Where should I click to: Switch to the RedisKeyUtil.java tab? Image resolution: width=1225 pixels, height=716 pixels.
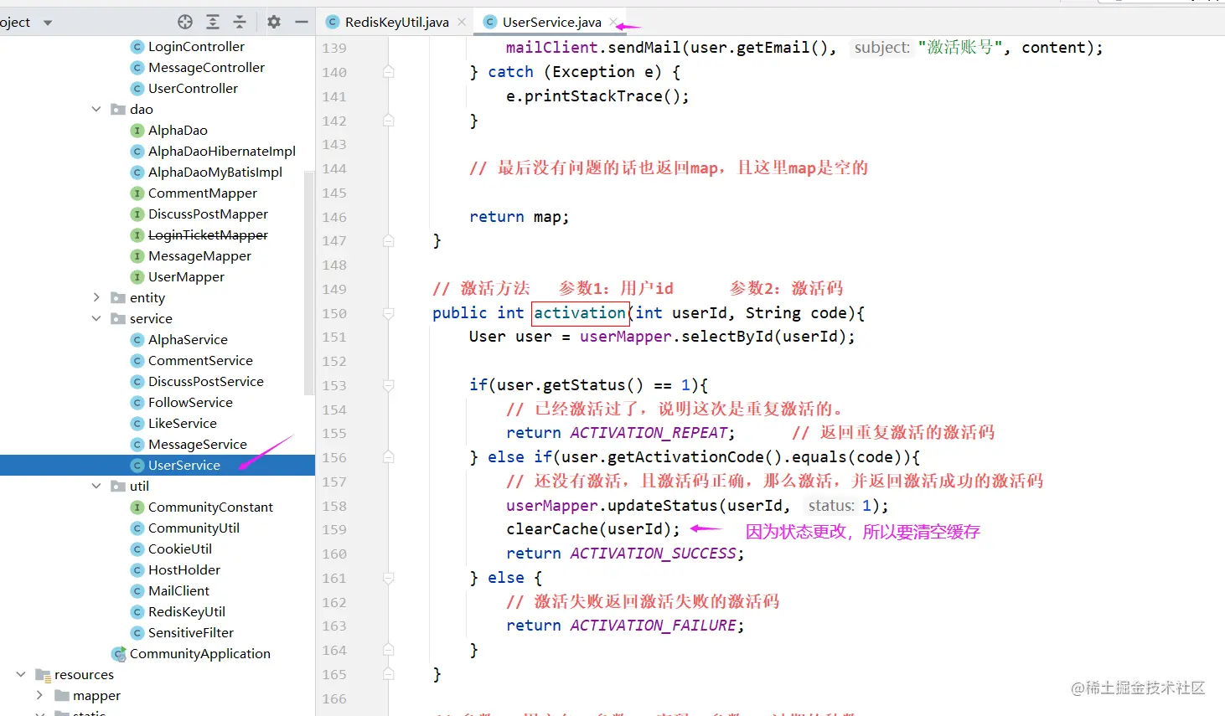pyautogui.click(x=396, y=23)
